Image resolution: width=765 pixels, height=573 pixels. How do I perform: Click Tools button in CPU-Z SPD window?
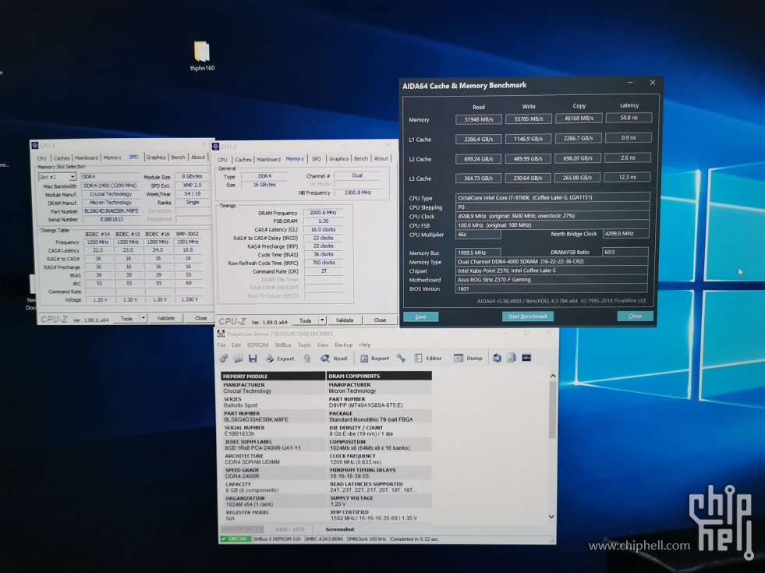point(126,319)
